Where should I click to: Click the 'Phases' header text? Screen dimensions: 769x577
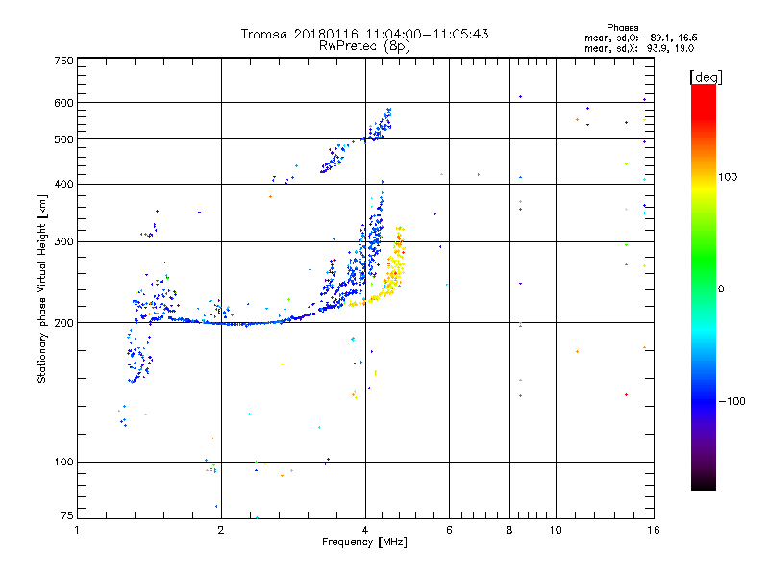(x=622, y=28)
